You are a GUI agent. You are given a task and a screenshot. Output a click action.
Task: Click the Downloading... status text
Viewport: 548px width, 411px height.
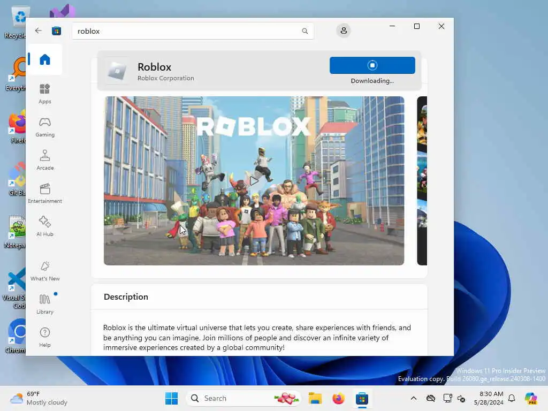tap(372, 81)
